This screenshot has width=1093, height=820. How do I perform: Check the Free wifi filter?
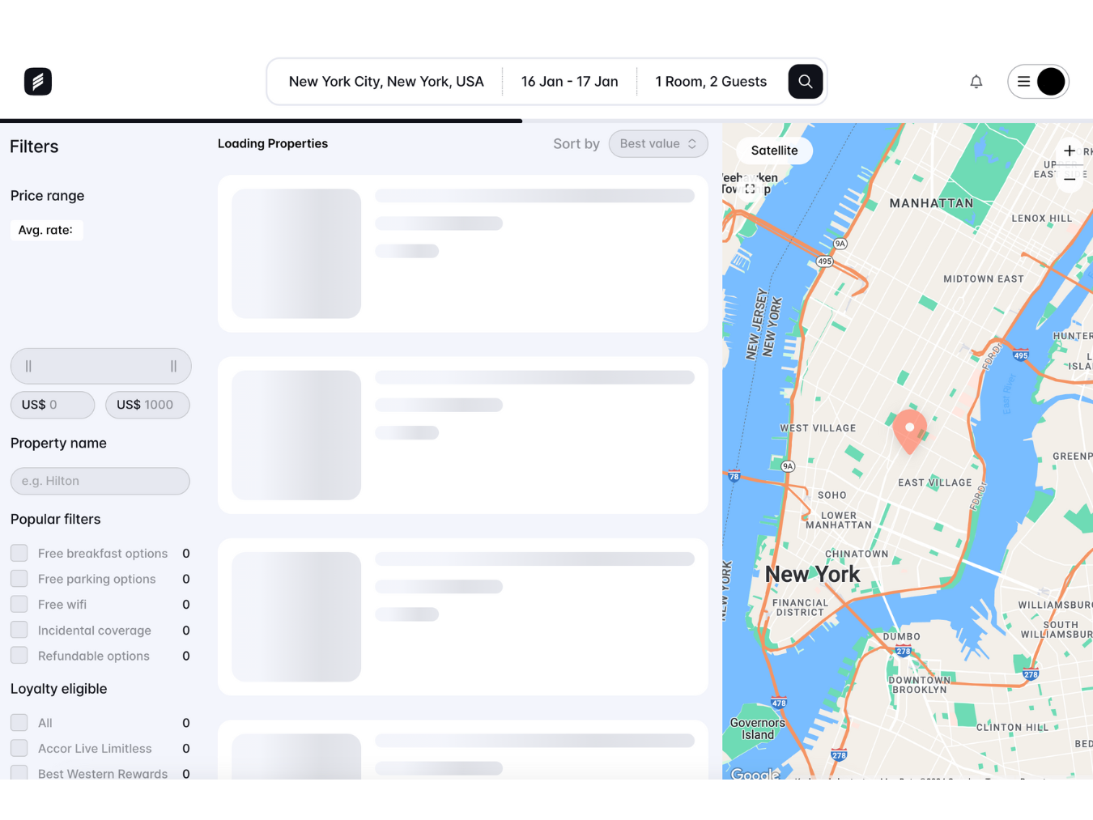pos(19,605)
